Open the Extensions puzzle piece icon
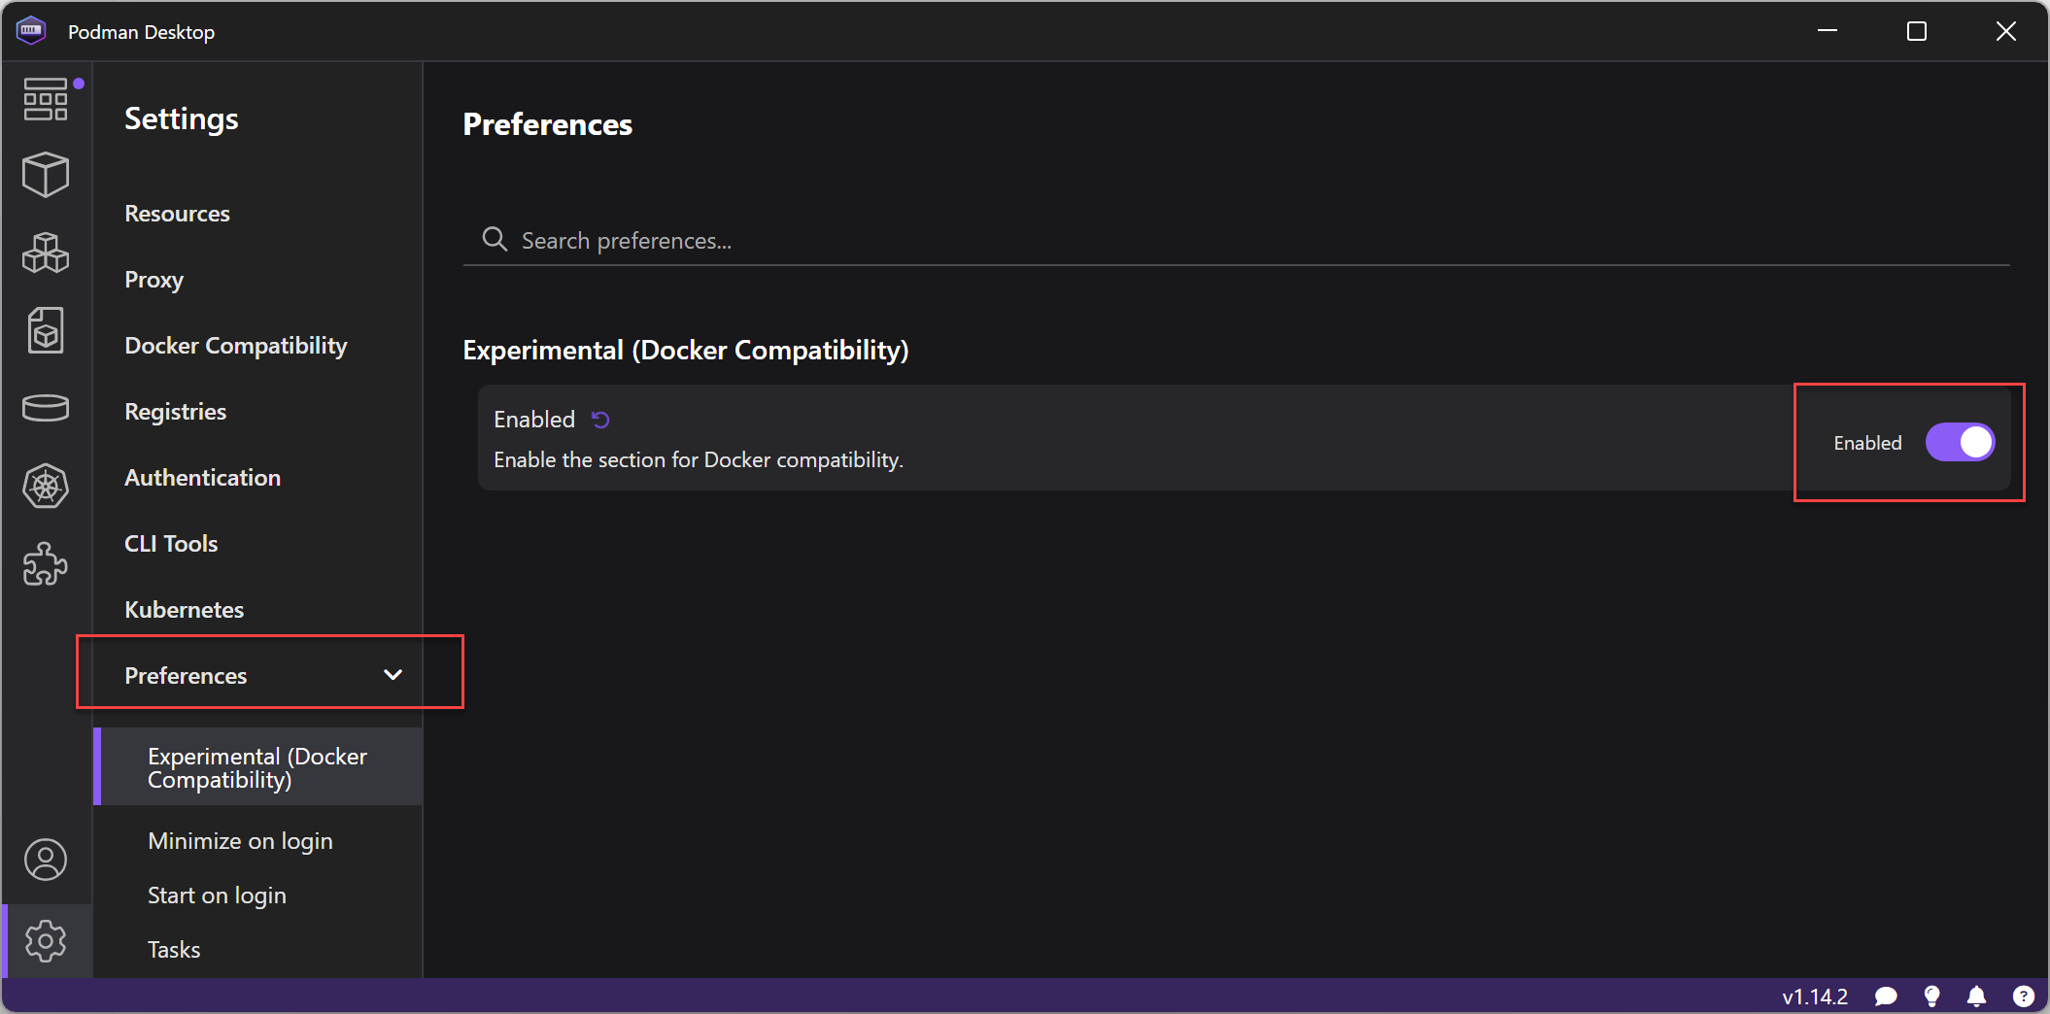Image resolution: width=2050 pixels, height=1014 pixels. coord(46,563)
